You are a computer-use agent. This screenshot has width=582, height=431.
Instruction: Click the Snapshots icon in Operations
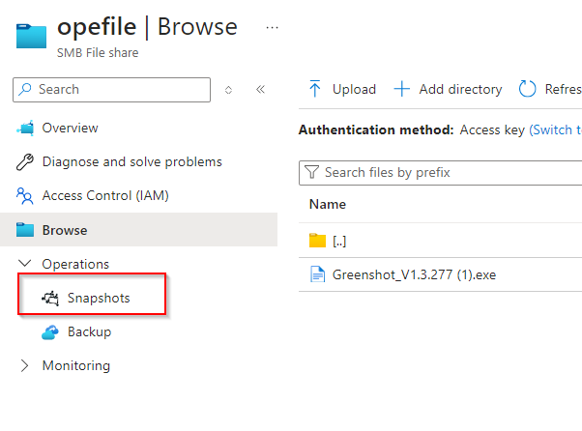pyautogui.click(x=50, y=299)
